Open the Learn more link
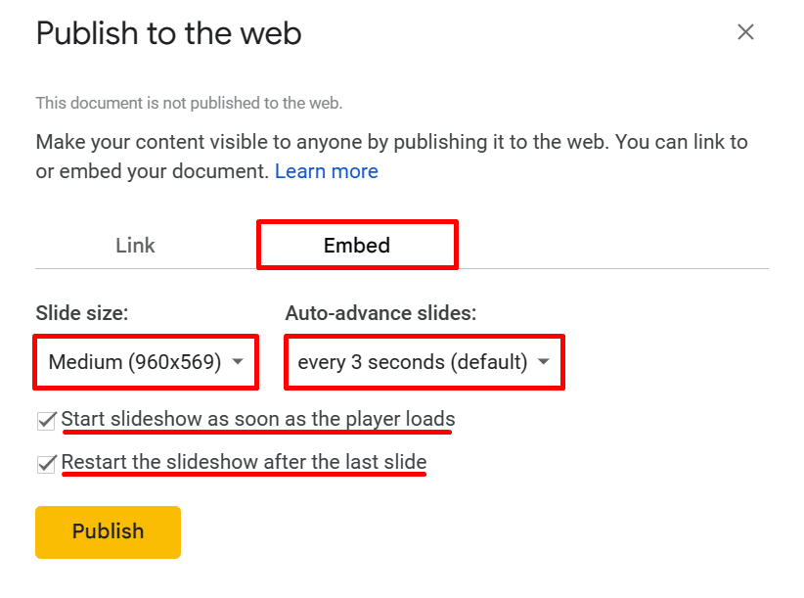The height and width of the screenshot is (598, 804). (326, 171)
